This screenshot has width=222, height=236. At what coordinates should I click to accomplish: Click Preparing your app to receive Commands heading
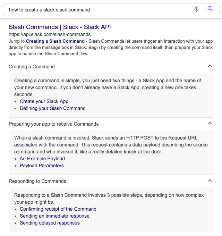[53, 124]
